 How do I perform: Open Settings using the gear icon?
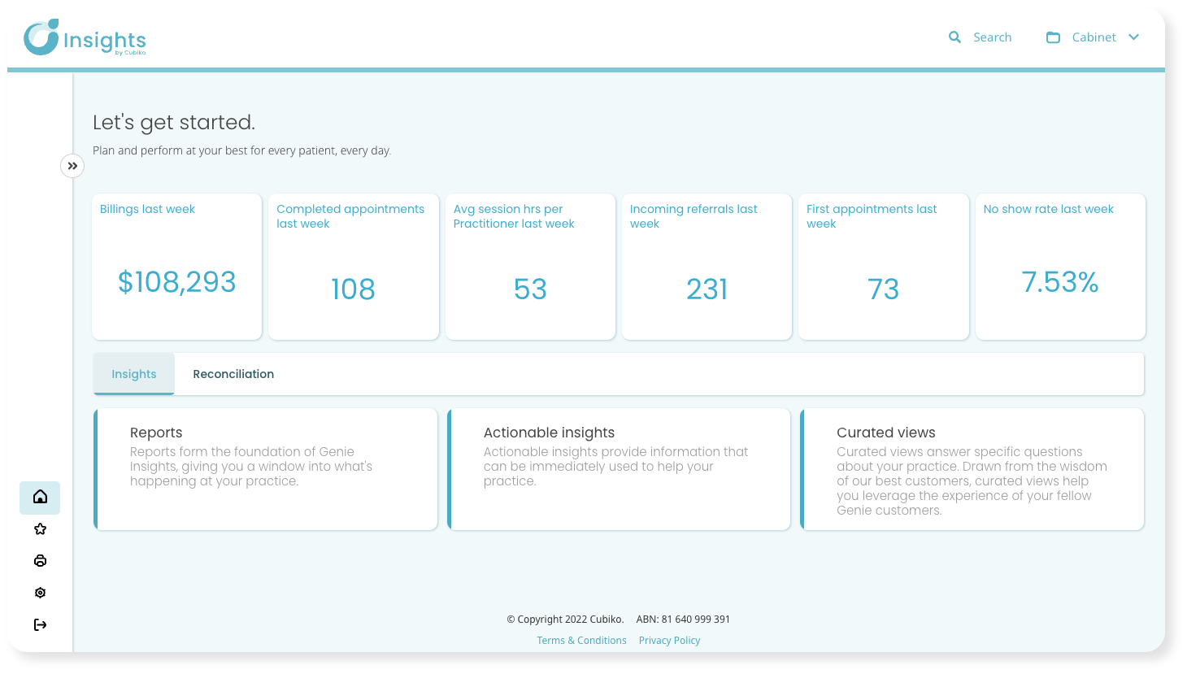(40, 592)
